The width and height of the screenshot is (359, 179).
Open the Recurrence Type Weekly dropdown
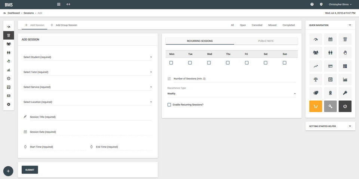click(x=231, y=94)
